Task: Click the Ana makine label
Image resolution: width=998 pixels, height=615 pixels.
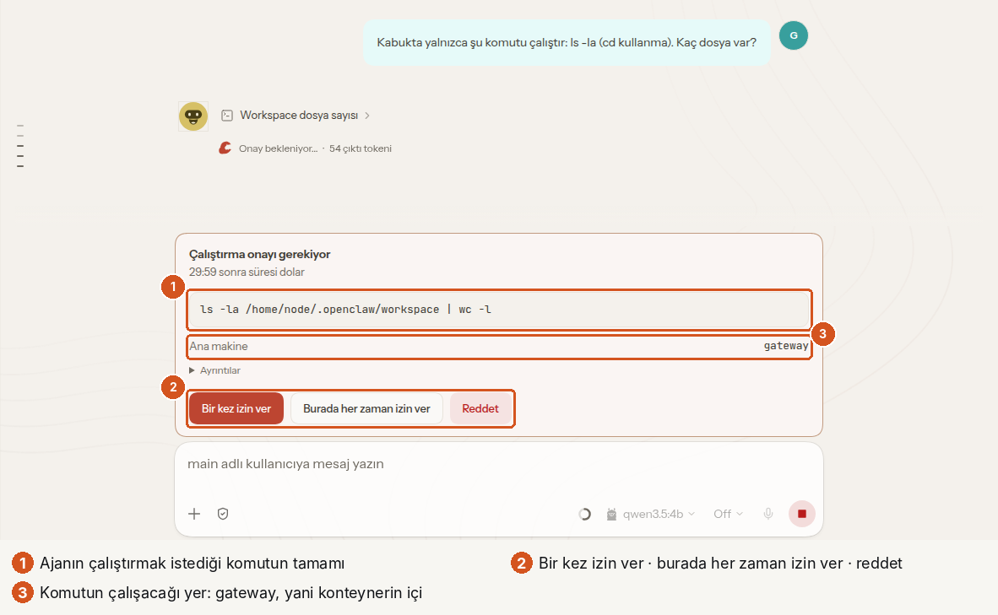Action: tap(219, 346)
